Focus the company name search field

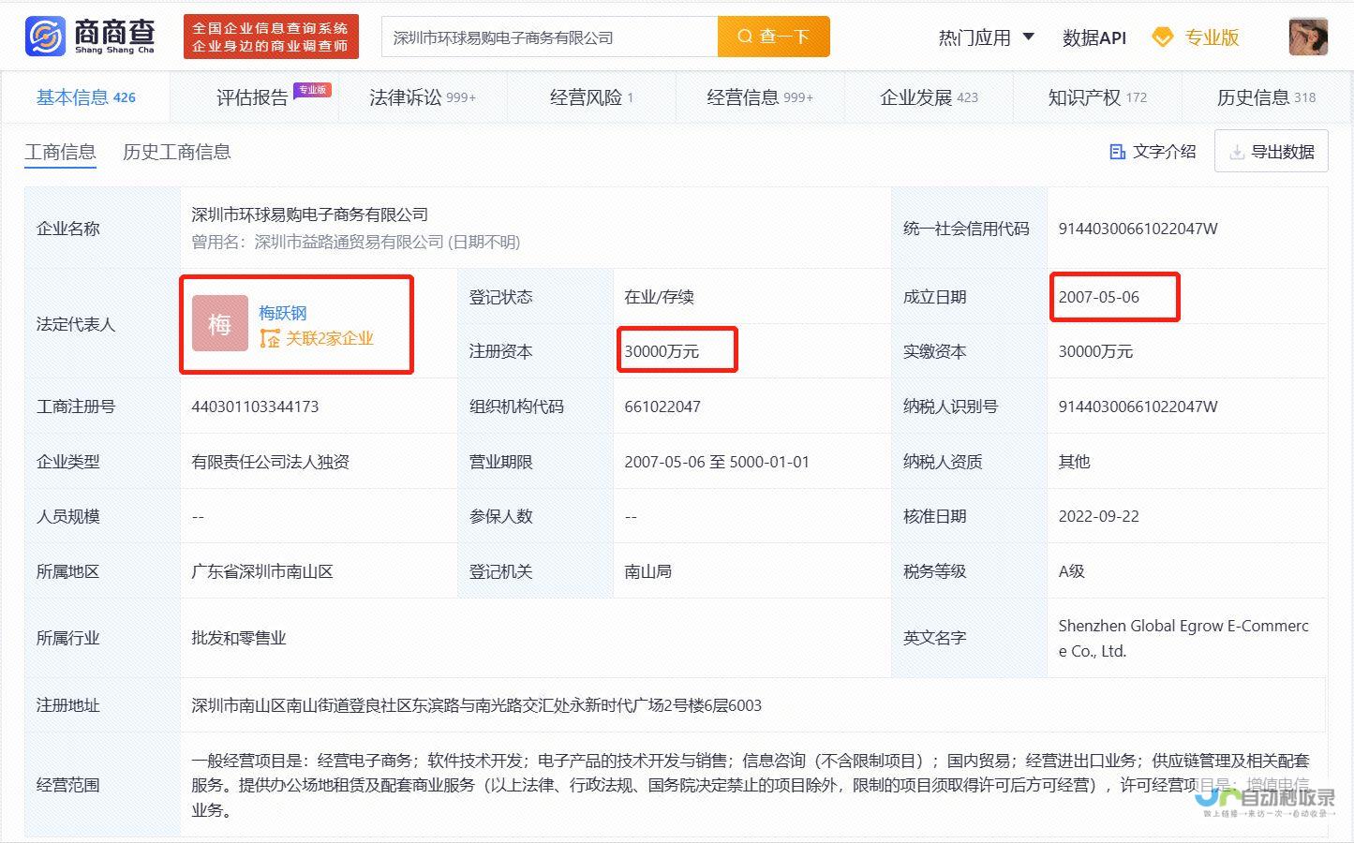point(549,37)
